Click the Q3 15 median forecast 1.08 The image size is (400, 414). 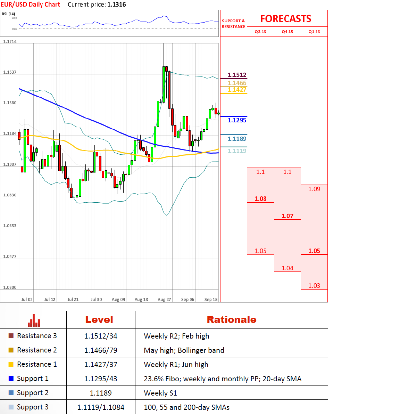[x=260, y=199]
